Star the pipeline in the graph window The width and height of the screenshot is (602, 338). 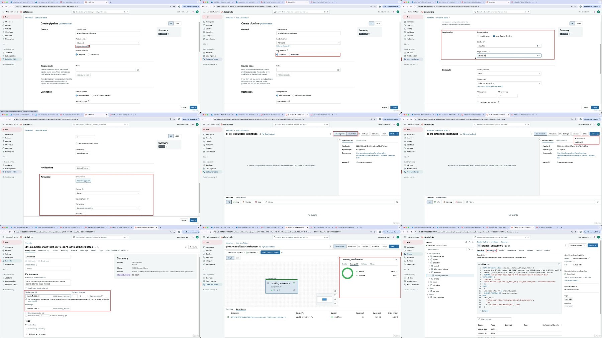(260, 247)
